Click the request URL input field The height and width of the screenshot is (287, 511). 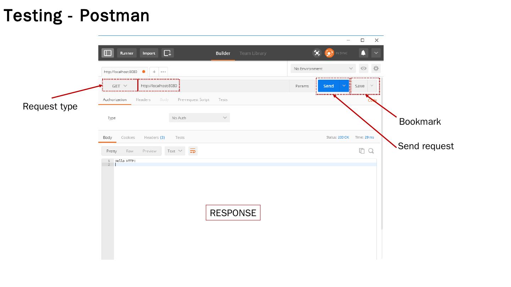point(214,86)
